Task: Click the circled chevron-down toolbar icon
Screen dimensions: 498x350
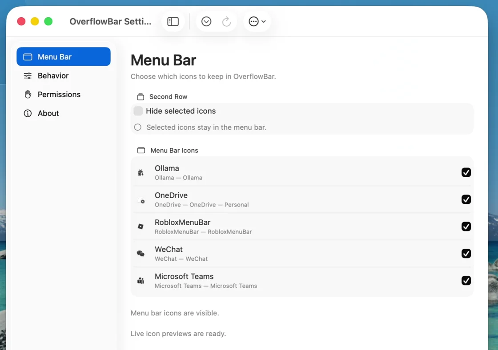Action: (206, 22)
